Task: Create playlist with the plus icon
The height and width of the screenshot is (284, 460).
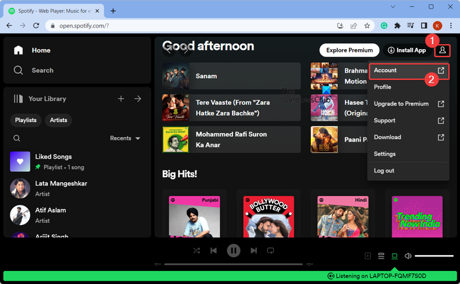Action: point(121,99)
